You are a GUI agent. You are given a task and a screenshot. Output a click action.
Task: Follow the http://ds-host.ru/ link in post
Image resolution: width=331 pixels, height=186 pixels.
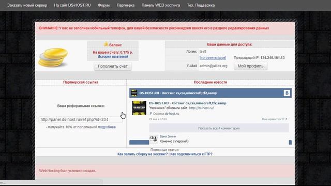coord(201,108)
